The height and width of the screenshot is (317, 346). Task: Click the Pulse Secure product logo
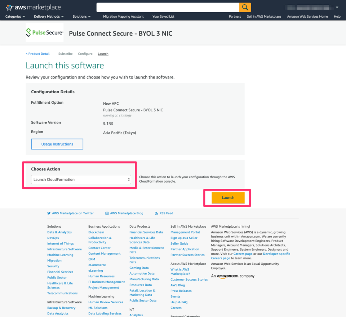(x=44, y=32)
